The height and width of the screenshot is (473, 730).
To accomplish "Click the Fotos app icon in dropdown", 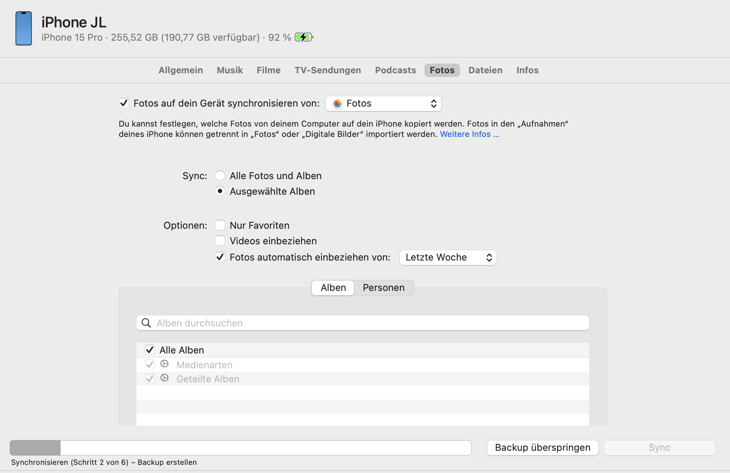I will (337, 104).
